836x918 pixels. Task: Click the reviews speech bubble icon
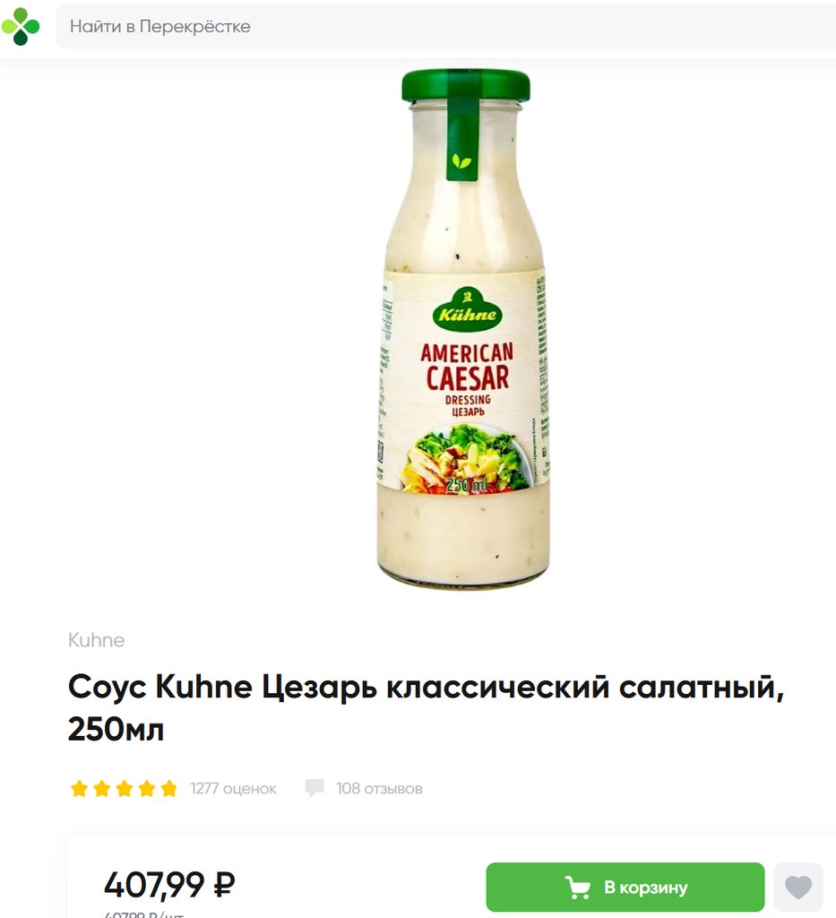[x=315, y=788]
